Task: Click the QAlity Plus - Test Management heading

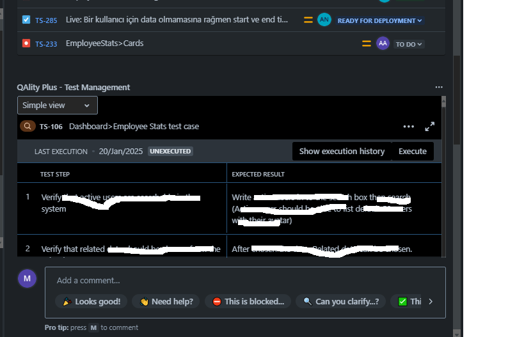Action: point(74,87)
